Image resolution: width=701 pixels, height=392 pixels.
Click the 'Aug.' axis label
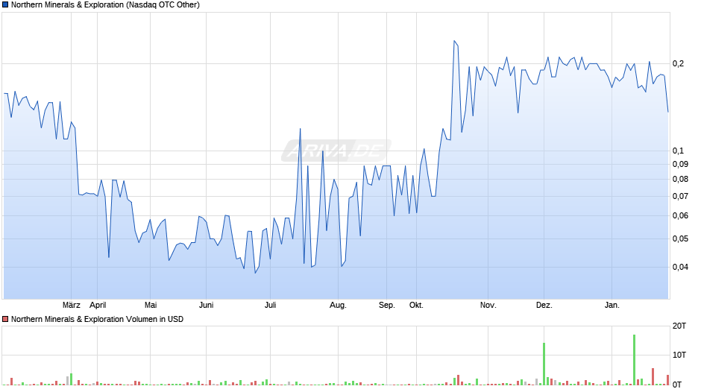click(x=338, y=306)
